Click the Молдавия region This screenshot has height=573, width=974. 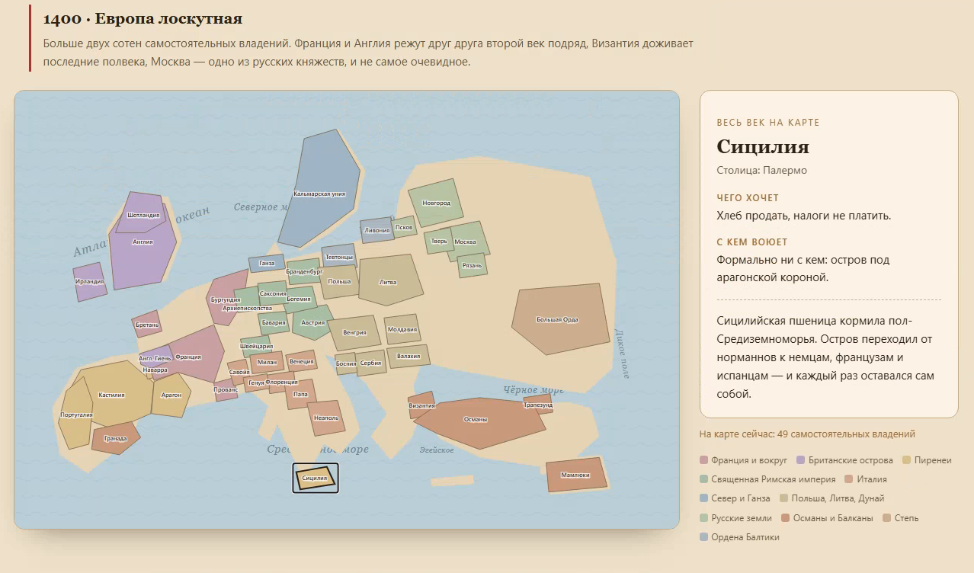click(402, 329)
